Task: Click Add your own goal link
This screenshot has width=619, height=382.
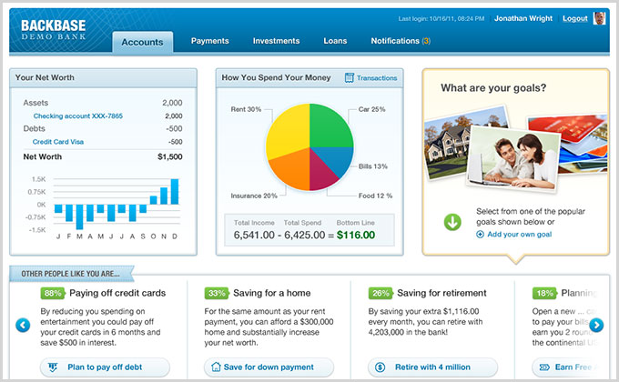Action: point(520,235)
